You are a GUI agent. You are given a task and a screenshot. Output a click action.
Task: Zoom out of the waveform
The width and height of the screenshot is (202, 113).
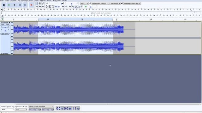pos(73,7)
